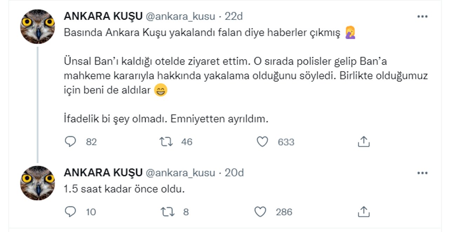The height and width of the screenshot is (232, 449).
Task: Click the grinning emoji in the first tweet
Action: pyautogui.click(x=161, y=90)
